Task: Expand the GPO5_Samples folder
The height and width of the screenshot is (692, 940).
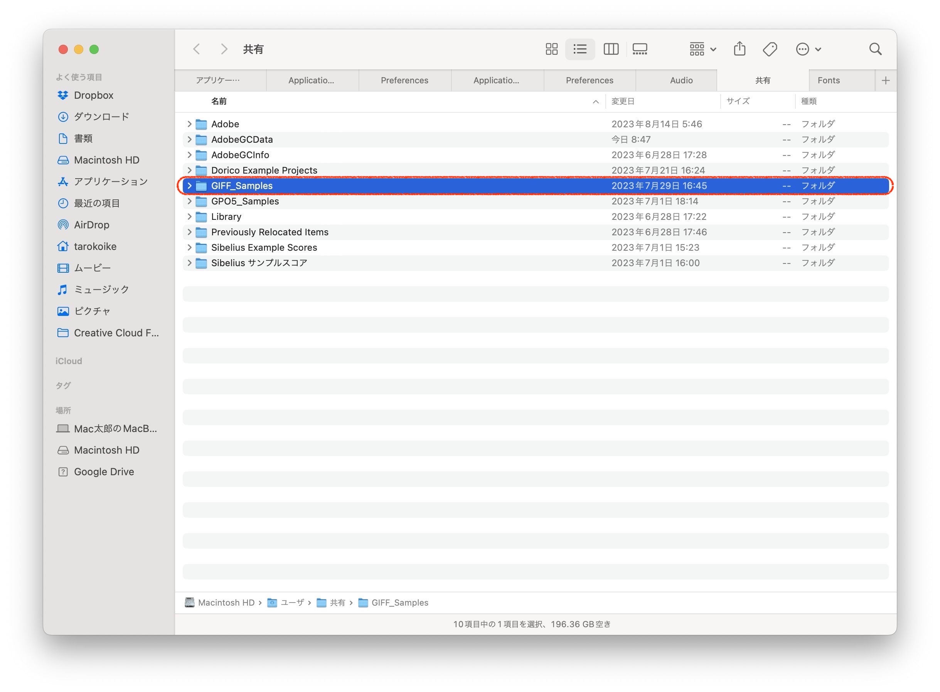Action: (x=189, y=201)
